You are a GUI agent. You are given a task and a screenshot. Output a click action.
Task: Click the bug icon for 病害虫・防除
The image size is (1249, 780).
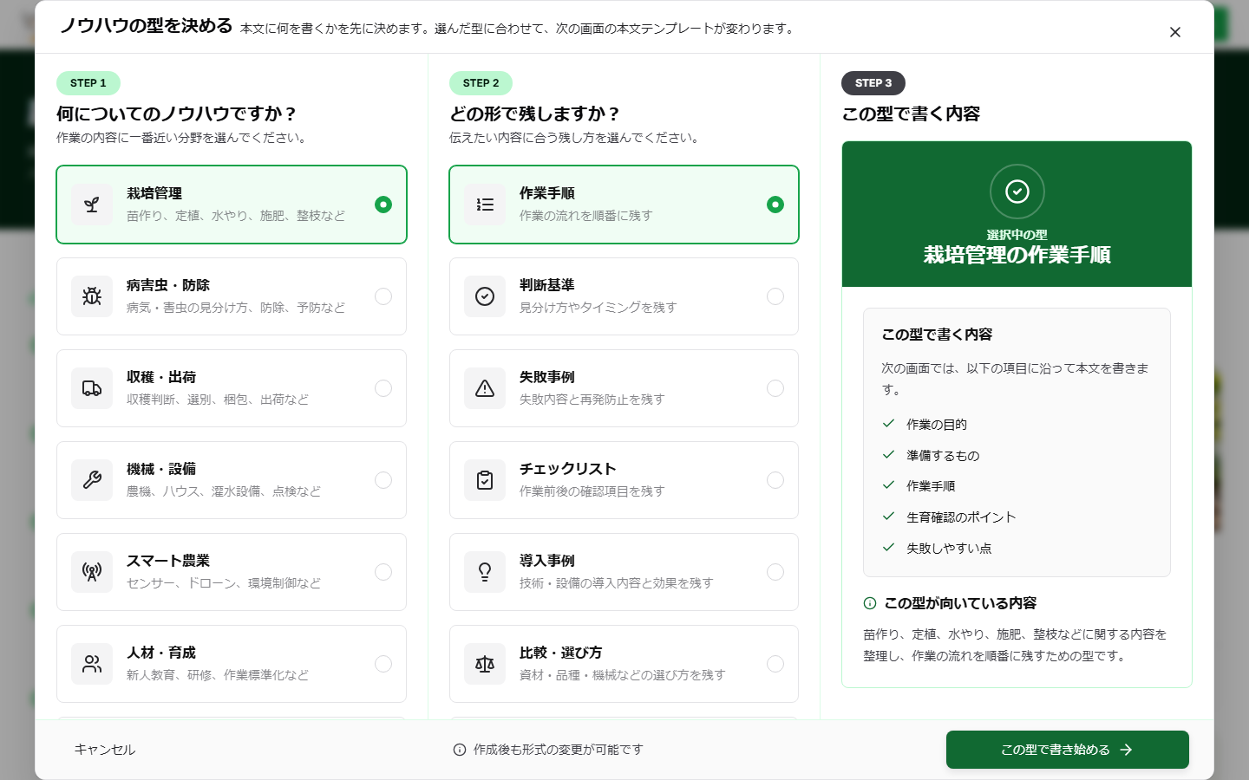coord(92,296)
